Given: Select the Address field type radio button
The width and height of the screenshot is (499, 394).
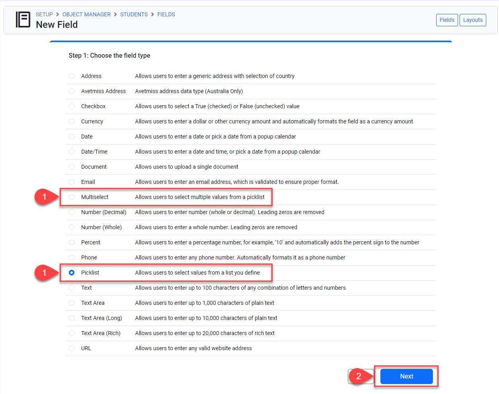Looking at the screenshot, I should (72, 76).
